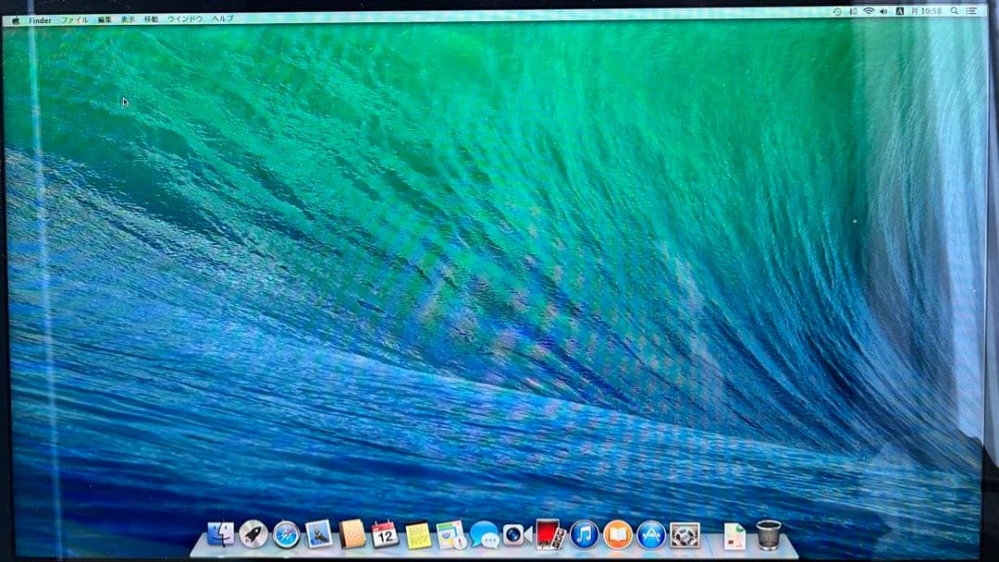
Task: Open the volume control menu
Action: click(x=883, y=13)
